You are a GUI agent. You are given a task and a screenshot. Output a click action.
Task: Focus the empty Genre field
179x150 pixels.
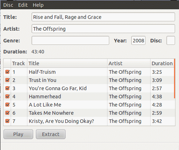[x=70, y=41]
